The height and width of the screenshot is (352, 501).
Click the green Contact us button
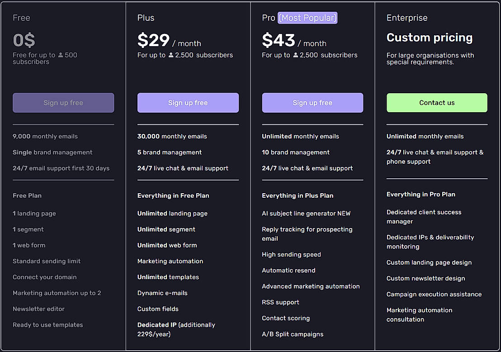pyautogui.click(x=437, y=103)
